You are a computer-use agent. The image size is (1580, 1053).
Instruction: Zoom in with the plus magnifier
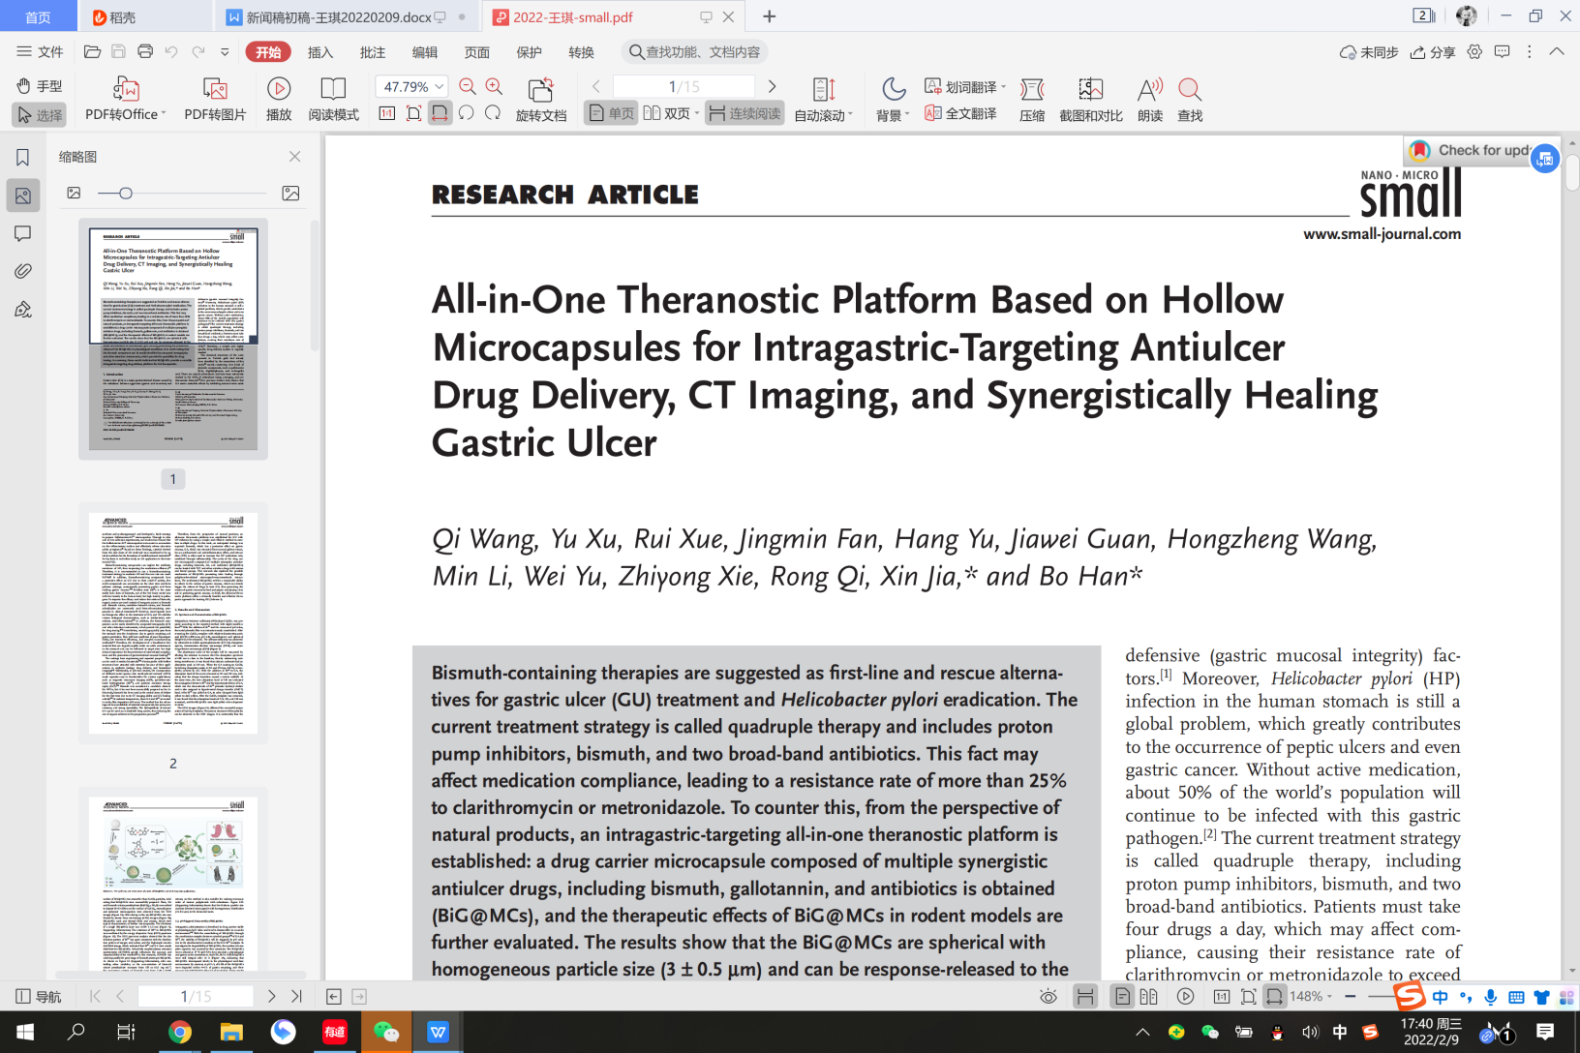(x=494, y=86)
